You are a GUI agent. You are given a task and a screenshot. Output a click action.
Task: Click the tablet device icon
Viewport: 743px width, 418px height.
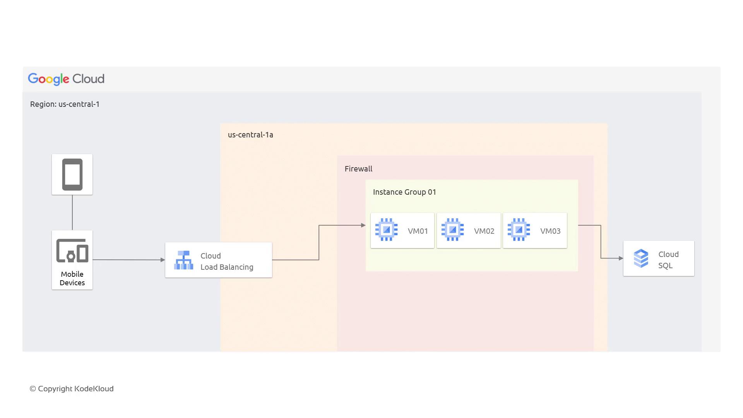click(72, 175)
